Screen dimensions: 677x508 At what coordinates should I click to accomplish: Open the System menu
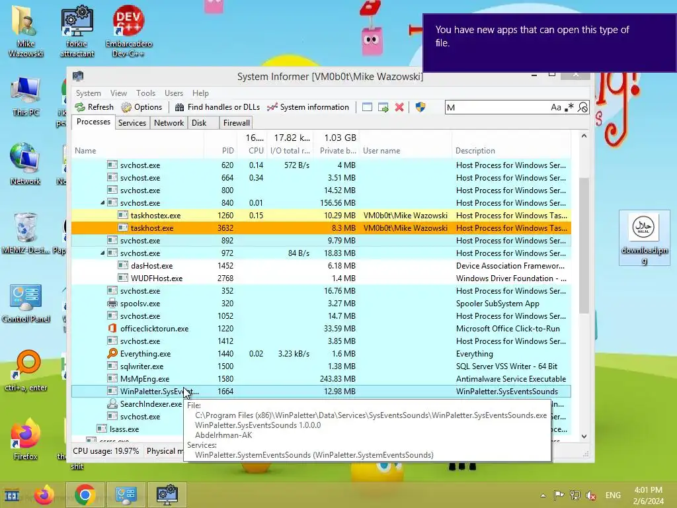(88, 93)
